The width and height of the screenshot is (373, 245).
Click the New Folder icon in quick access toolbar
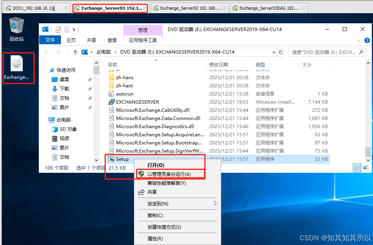coord(67,29)
